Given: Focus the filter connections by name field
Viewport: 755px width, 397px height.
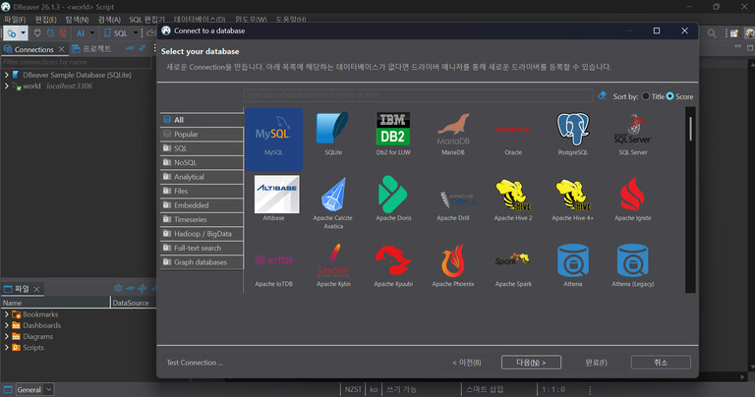Looking at the screenshot, I should [x=76, y=62].
